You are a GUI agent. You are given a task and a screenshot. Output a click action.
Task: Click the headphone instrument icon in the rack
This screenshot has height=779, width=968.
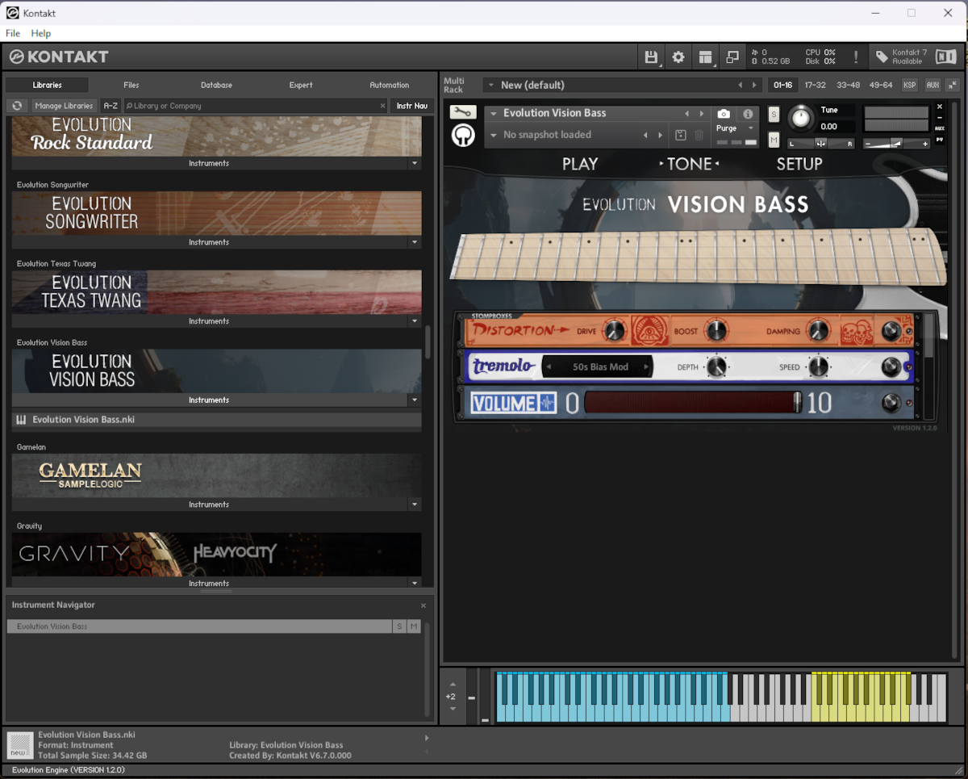463,135
